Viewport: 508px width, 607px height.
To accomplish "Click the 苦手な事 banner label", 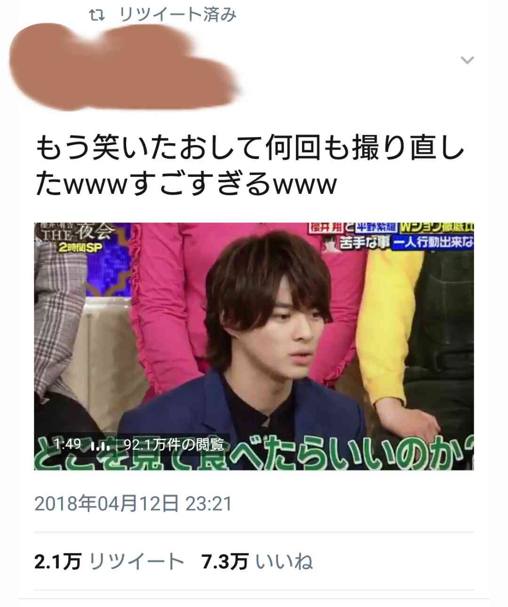I will click(x=365, y=243).
